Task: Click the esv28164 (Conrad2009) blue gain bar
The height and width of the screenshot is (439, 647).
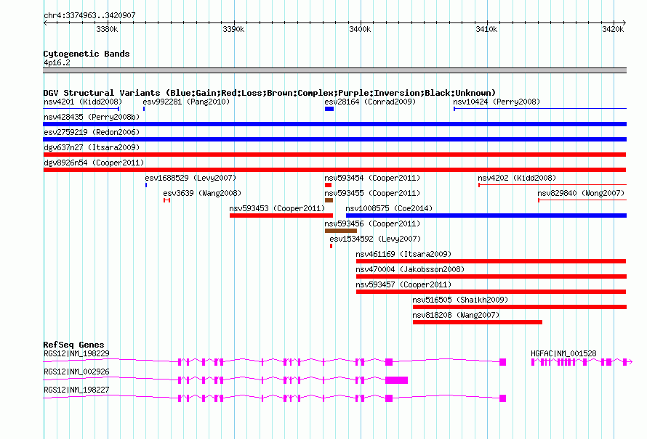Action: point(329,109)
